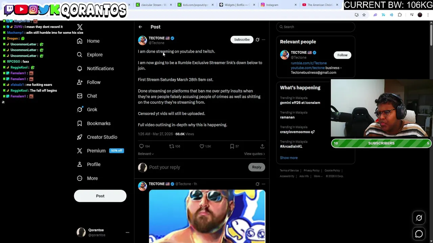The image size is (433, 243).
Task: Click the Creator Studio rocket icon
Action: click(x=79, y=137)
